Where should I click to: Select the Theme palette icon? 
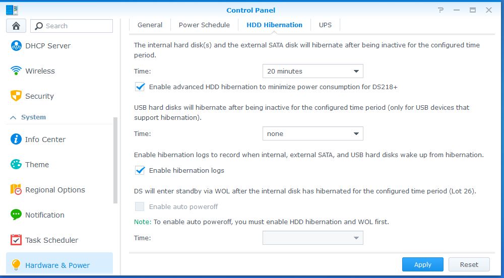coord(16,165)
